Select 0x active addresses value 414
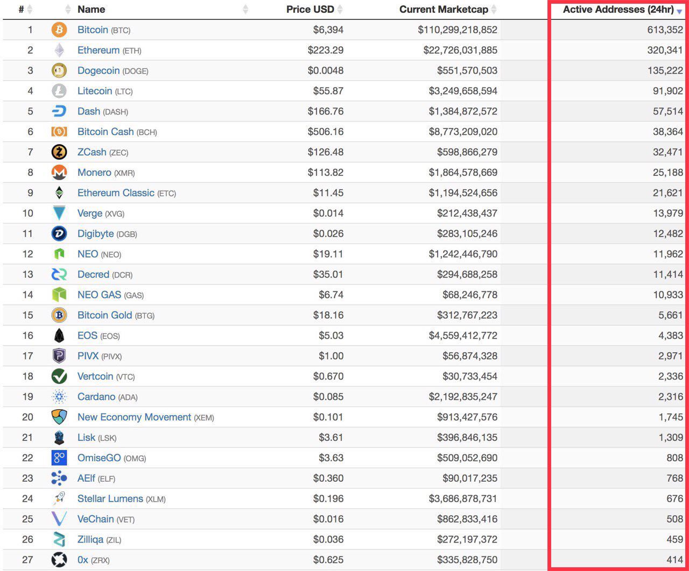Image resolution: width=689 pixels, height=571 pixels. pos(675,560)
